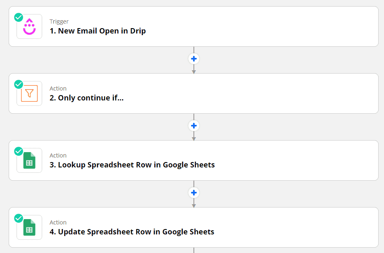This screenshot has width=384, height=253.
Task: Click the green checkmark badge on the Drip trigger
Action: [x=19, y=17]
